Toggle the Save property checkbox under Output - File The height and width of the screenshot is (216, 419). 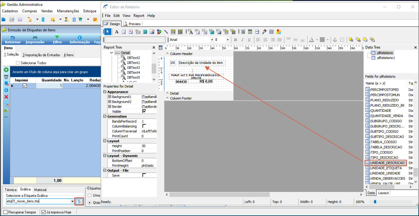point(144,175)
